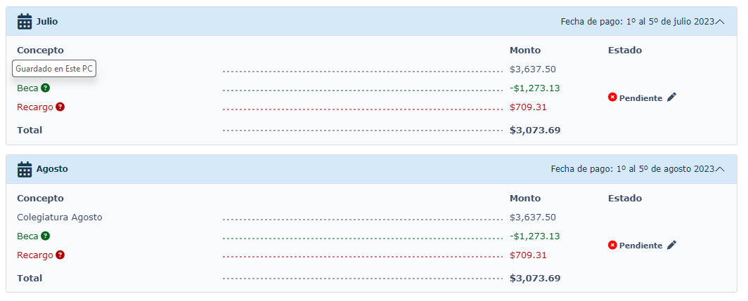
Task: Open Beca help icon in Agosto
Action: tap(45, 236)
